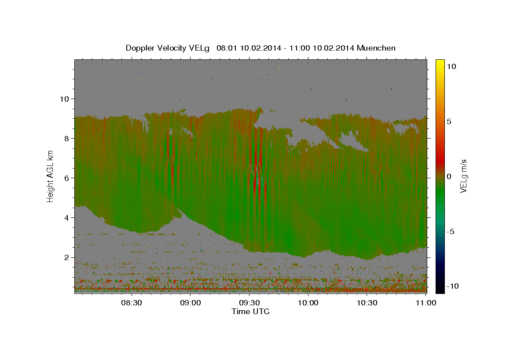Click the colorbar value 5 label
The width and height of the screenshot is (528, 352).
point(449,121)
